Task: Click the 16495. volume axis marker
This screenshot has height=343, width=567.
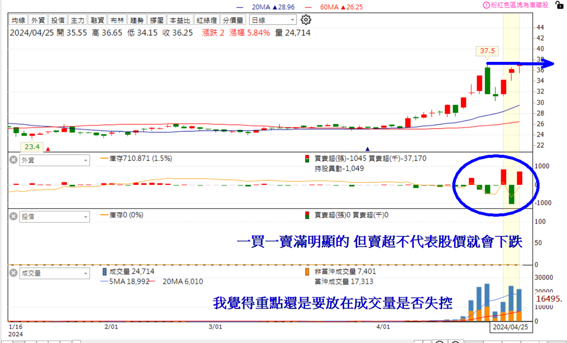Action: 550,299
